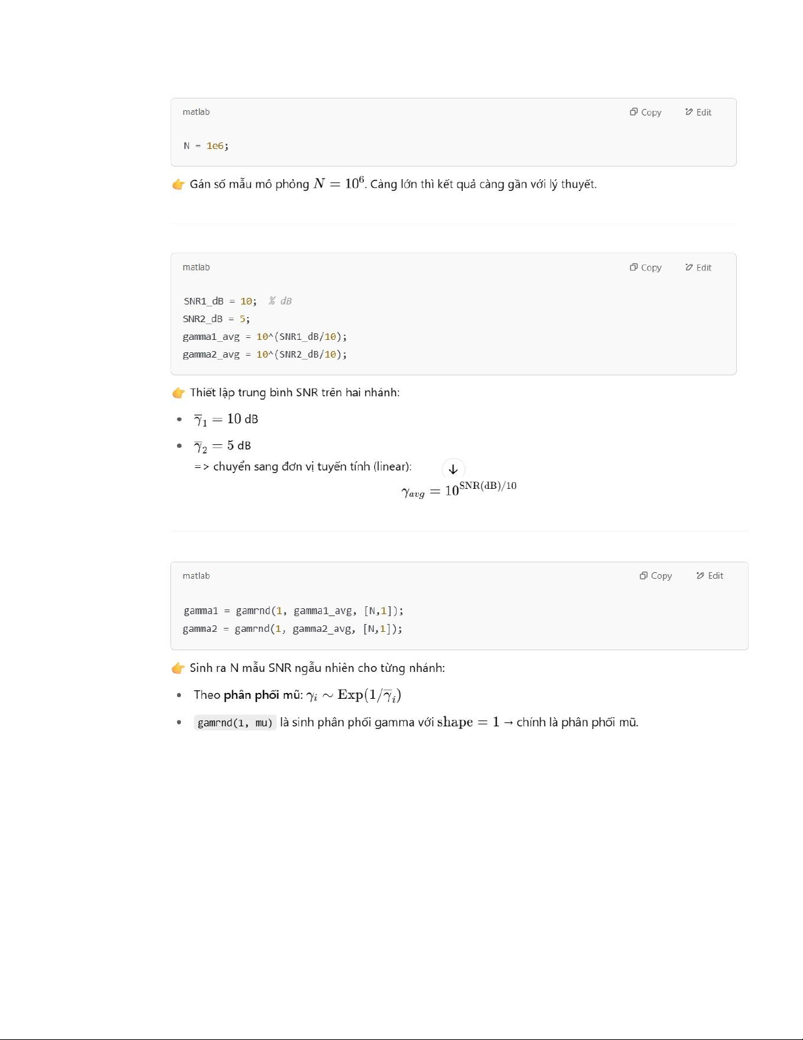Click the "gamma2 = gamrnd" code line
The height and width of the screenshot is (1040, 803).
(293, 629)
